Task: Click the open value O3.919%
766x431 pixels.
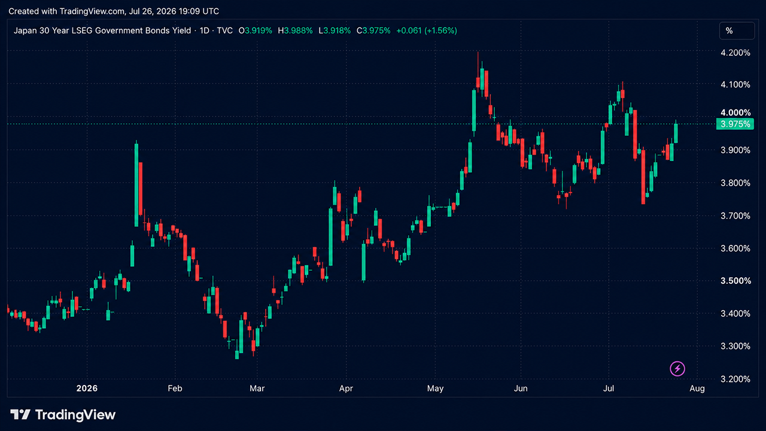Action: click(256, 31)
